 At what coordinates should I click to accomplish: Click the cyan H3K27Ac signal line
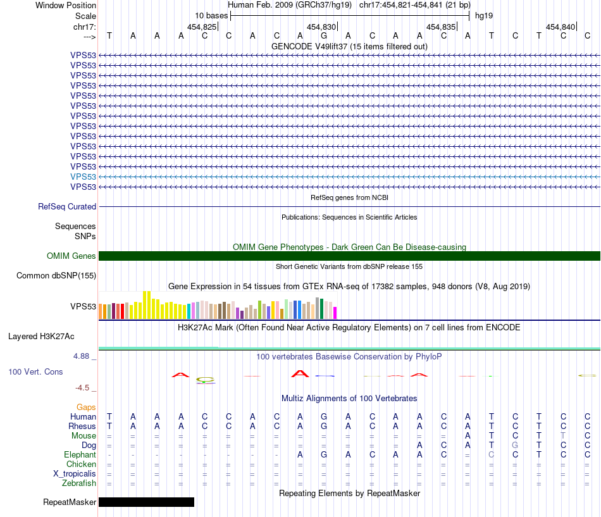pyautogui.click(x=349, y=348)
